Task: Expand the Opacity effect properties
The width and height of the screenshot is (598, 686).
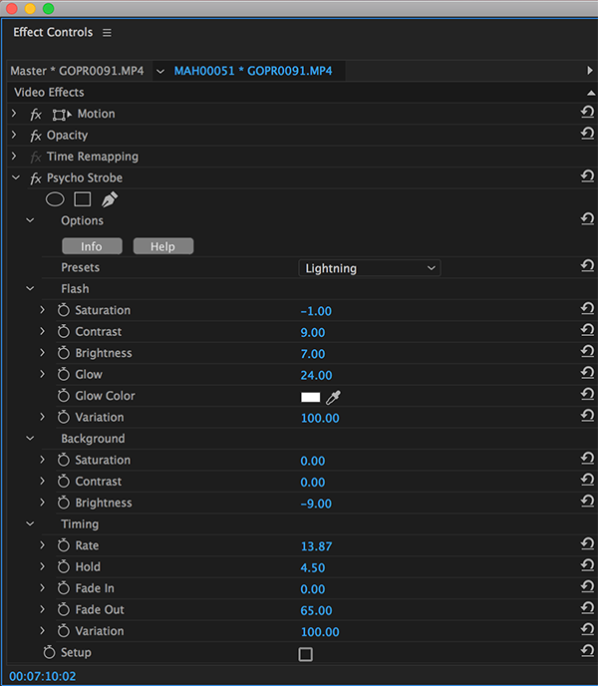Action: pyautogui.click(x=14, y=136)
